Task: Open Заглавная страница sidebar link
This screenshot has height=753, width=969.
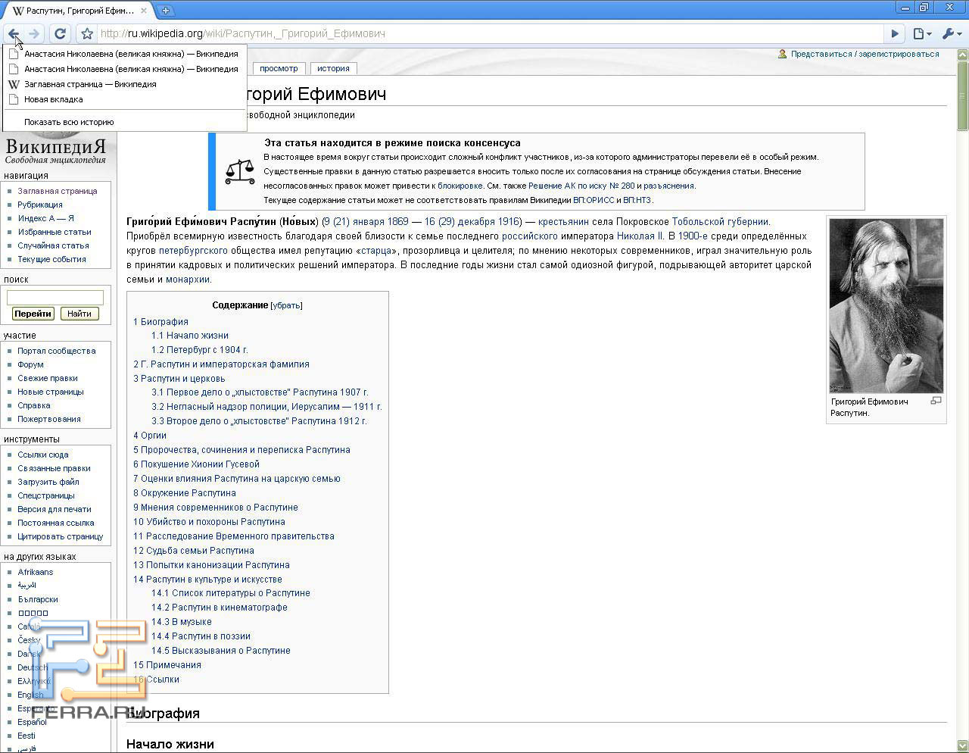Action: pyautogui.click(x=58, y=191)
